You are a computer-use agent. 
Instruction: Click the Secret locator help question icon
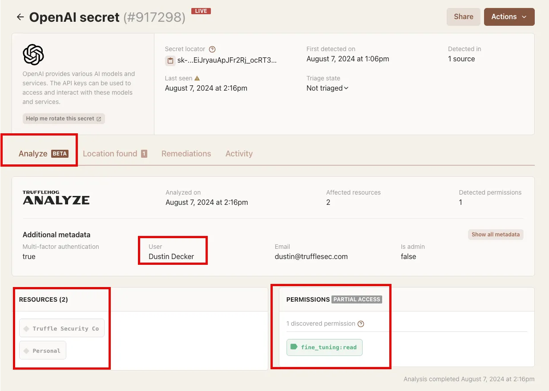click(212, 49)
